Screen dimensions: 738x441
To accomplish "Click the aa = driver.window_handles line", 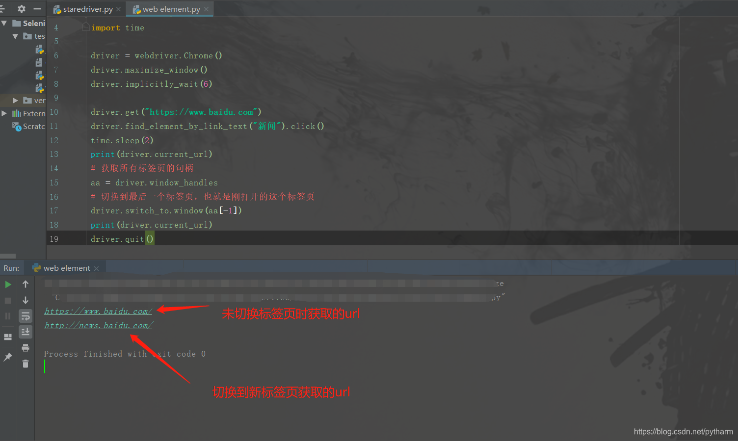I will [154, 182].
